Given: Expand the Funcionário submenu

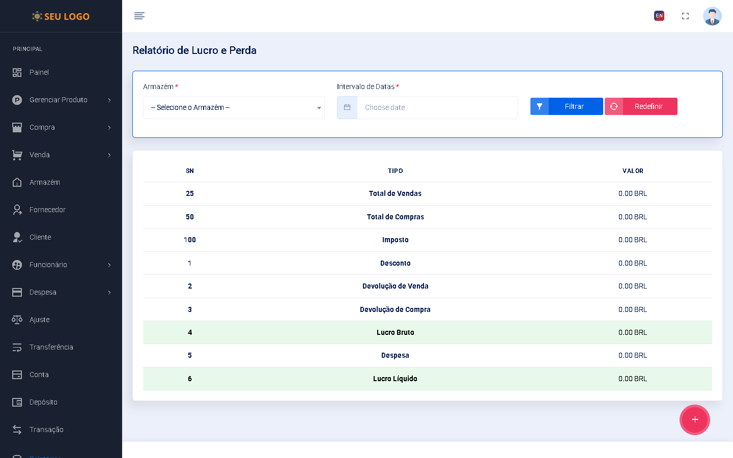Looking at the screenshot, I should tap(61, 265).
